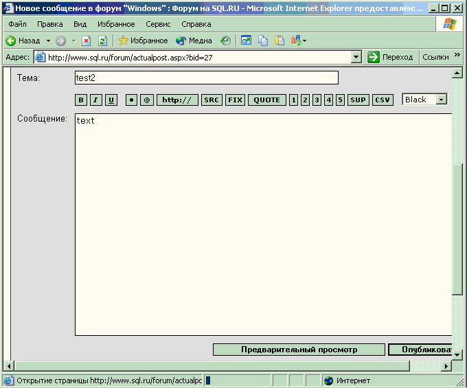Expand the Back button history arrow
The height and width of the screenshot is (388, 467).
pyautogui.click(x=48, y=41)
